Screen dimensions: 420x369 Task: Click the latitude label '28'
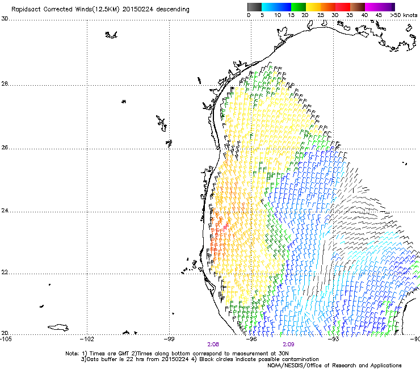[5, 84]
